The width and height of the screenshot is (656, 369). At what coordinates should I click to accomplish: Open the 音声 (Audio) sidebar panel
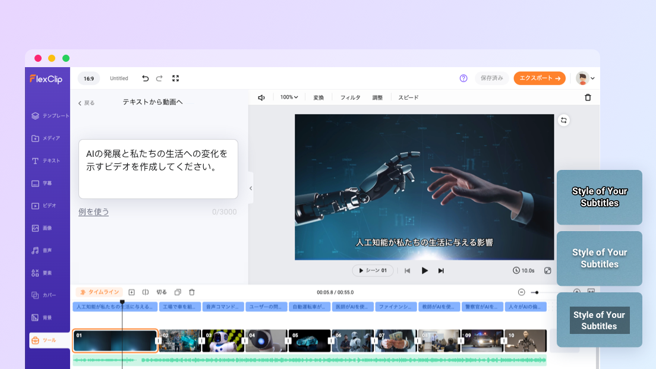(42, 250)
